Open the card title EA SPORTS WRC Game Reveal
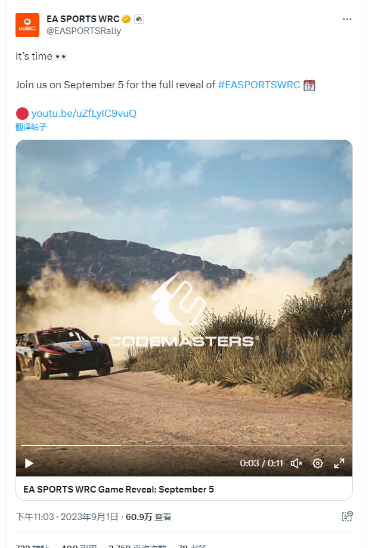 119,490
